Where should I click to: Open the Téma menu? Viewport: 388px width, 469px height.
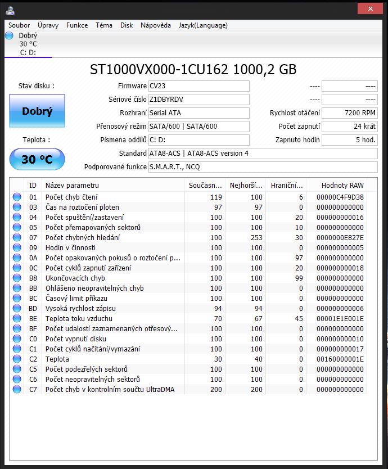click(x=104, y=25)
